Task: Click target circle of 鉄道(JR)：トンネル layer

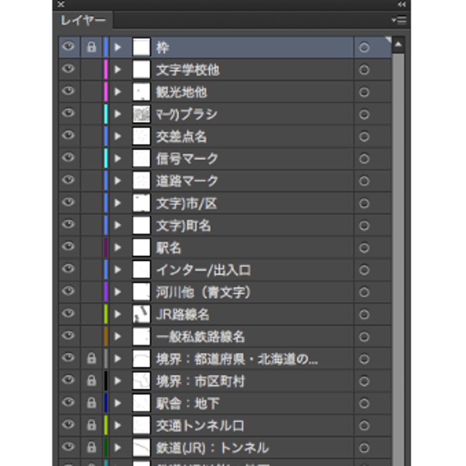Action: click(x=364, y=448)
